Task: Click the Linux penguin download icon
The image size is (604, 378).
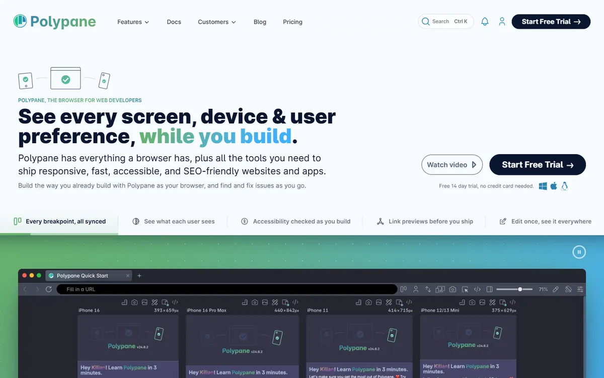Action: 564,186
